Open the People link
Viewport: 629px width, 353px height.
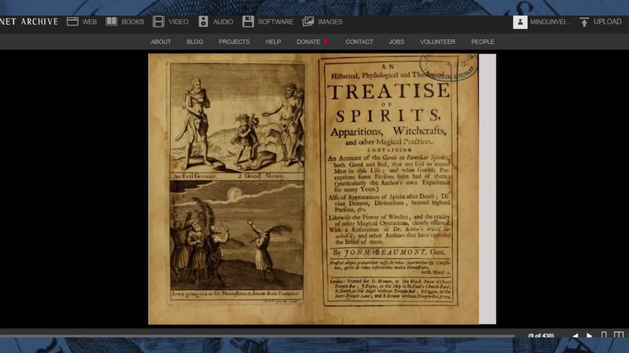click(483, 42)
